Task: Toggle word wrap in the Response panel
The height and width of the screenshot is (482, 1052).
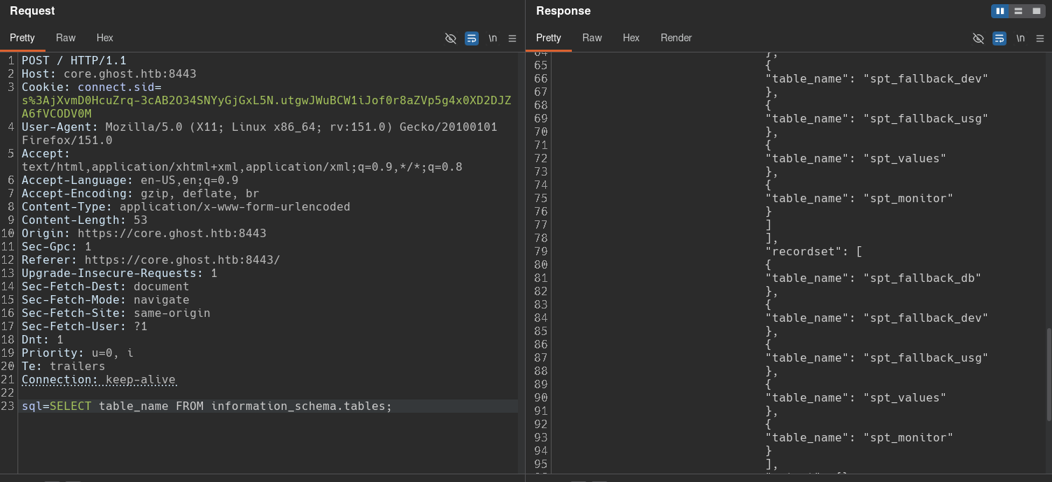Action: click(1000, 38)
